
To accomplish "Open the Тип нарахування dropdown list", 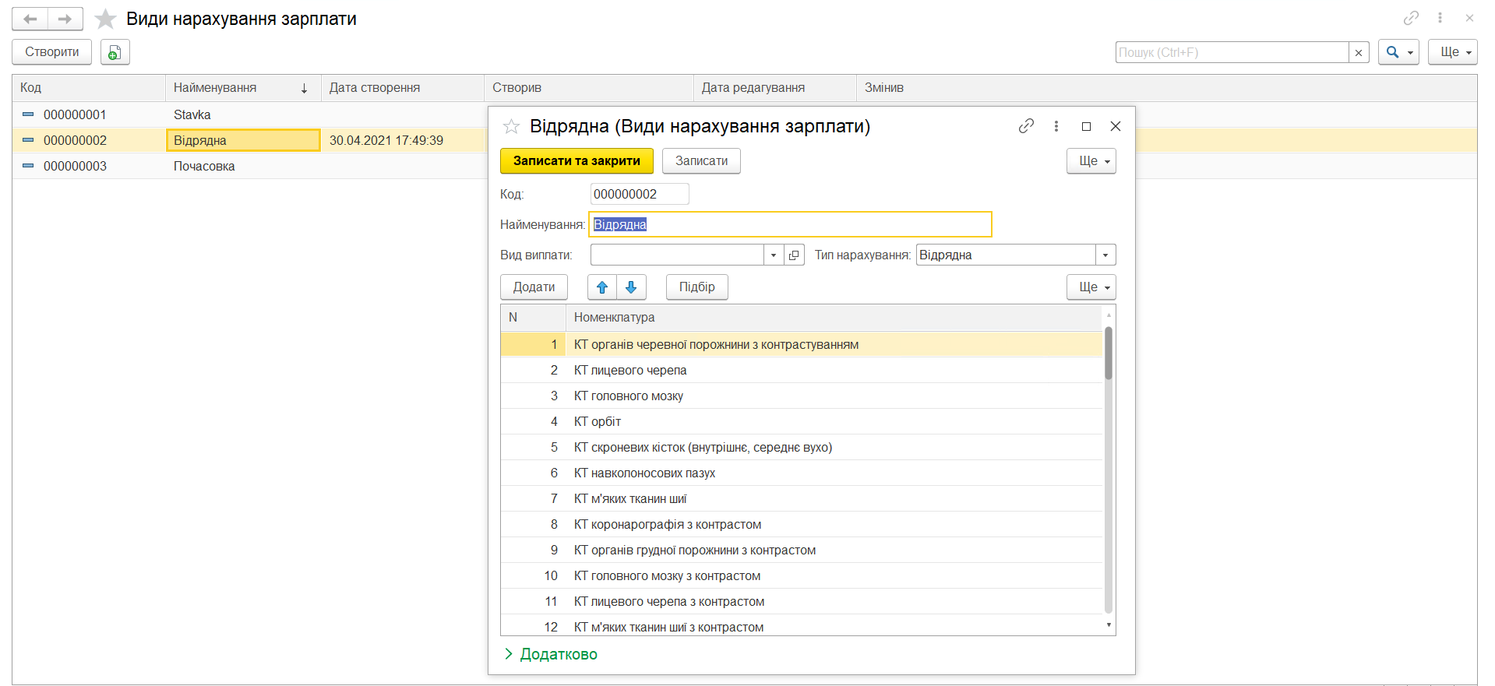I will coord(1105,255).
